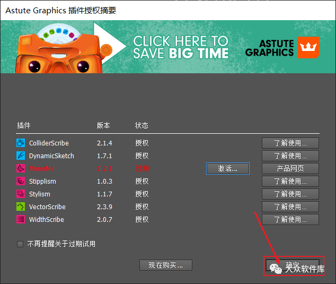This screenshot has width=336, height=284.
Task: Confirm dialog with the 确定 button
Action: [293, 265]
